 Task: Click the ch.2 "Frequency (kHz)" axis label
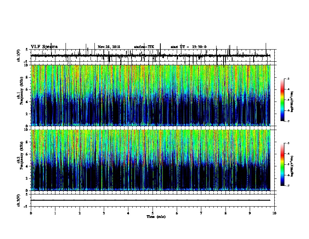coord(21,155)
